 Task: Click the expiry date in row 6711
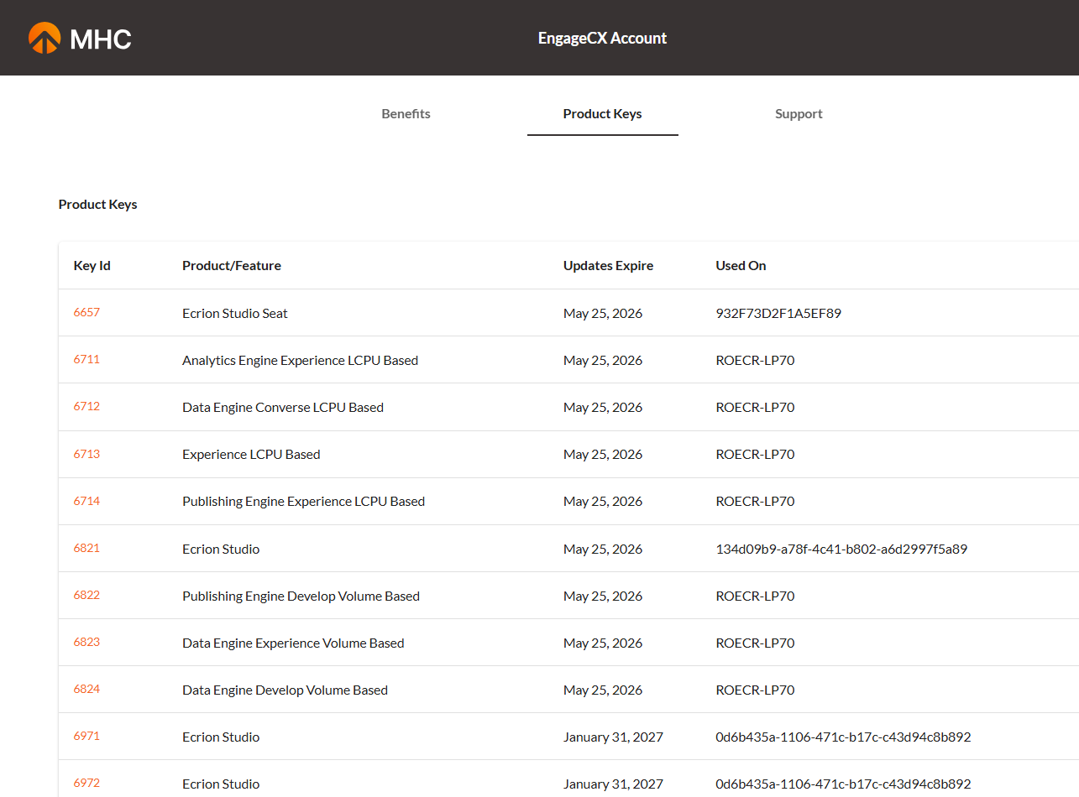coord(603,360)
